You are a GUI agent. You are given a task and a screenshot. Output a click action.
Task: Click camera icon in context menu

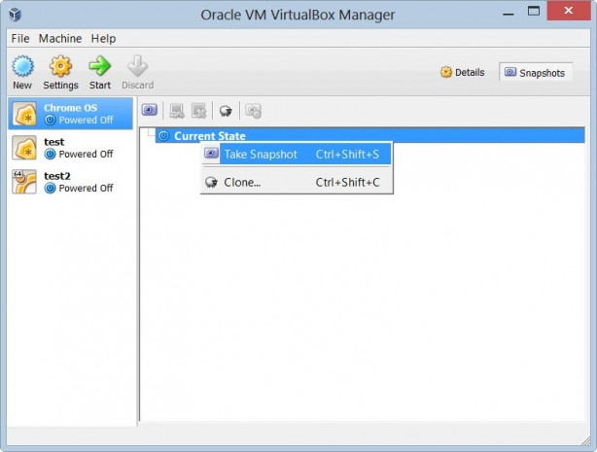point(211,154)
